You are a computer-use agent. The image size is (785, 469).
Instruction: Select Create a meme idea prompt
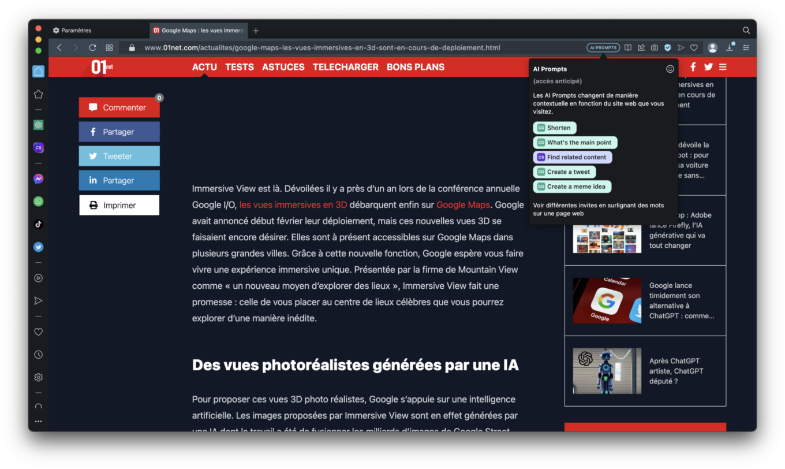point(573,187)
